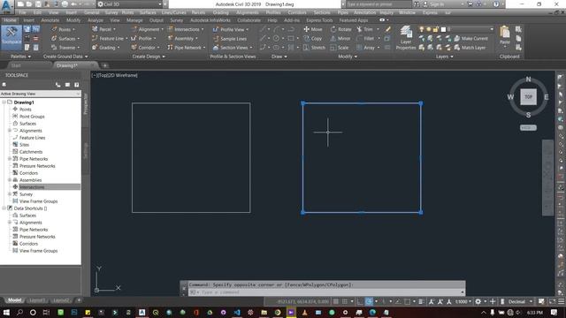
Task: Toggle snap mode in status bar
Action: pyautogui.click(x=345, y=301)
